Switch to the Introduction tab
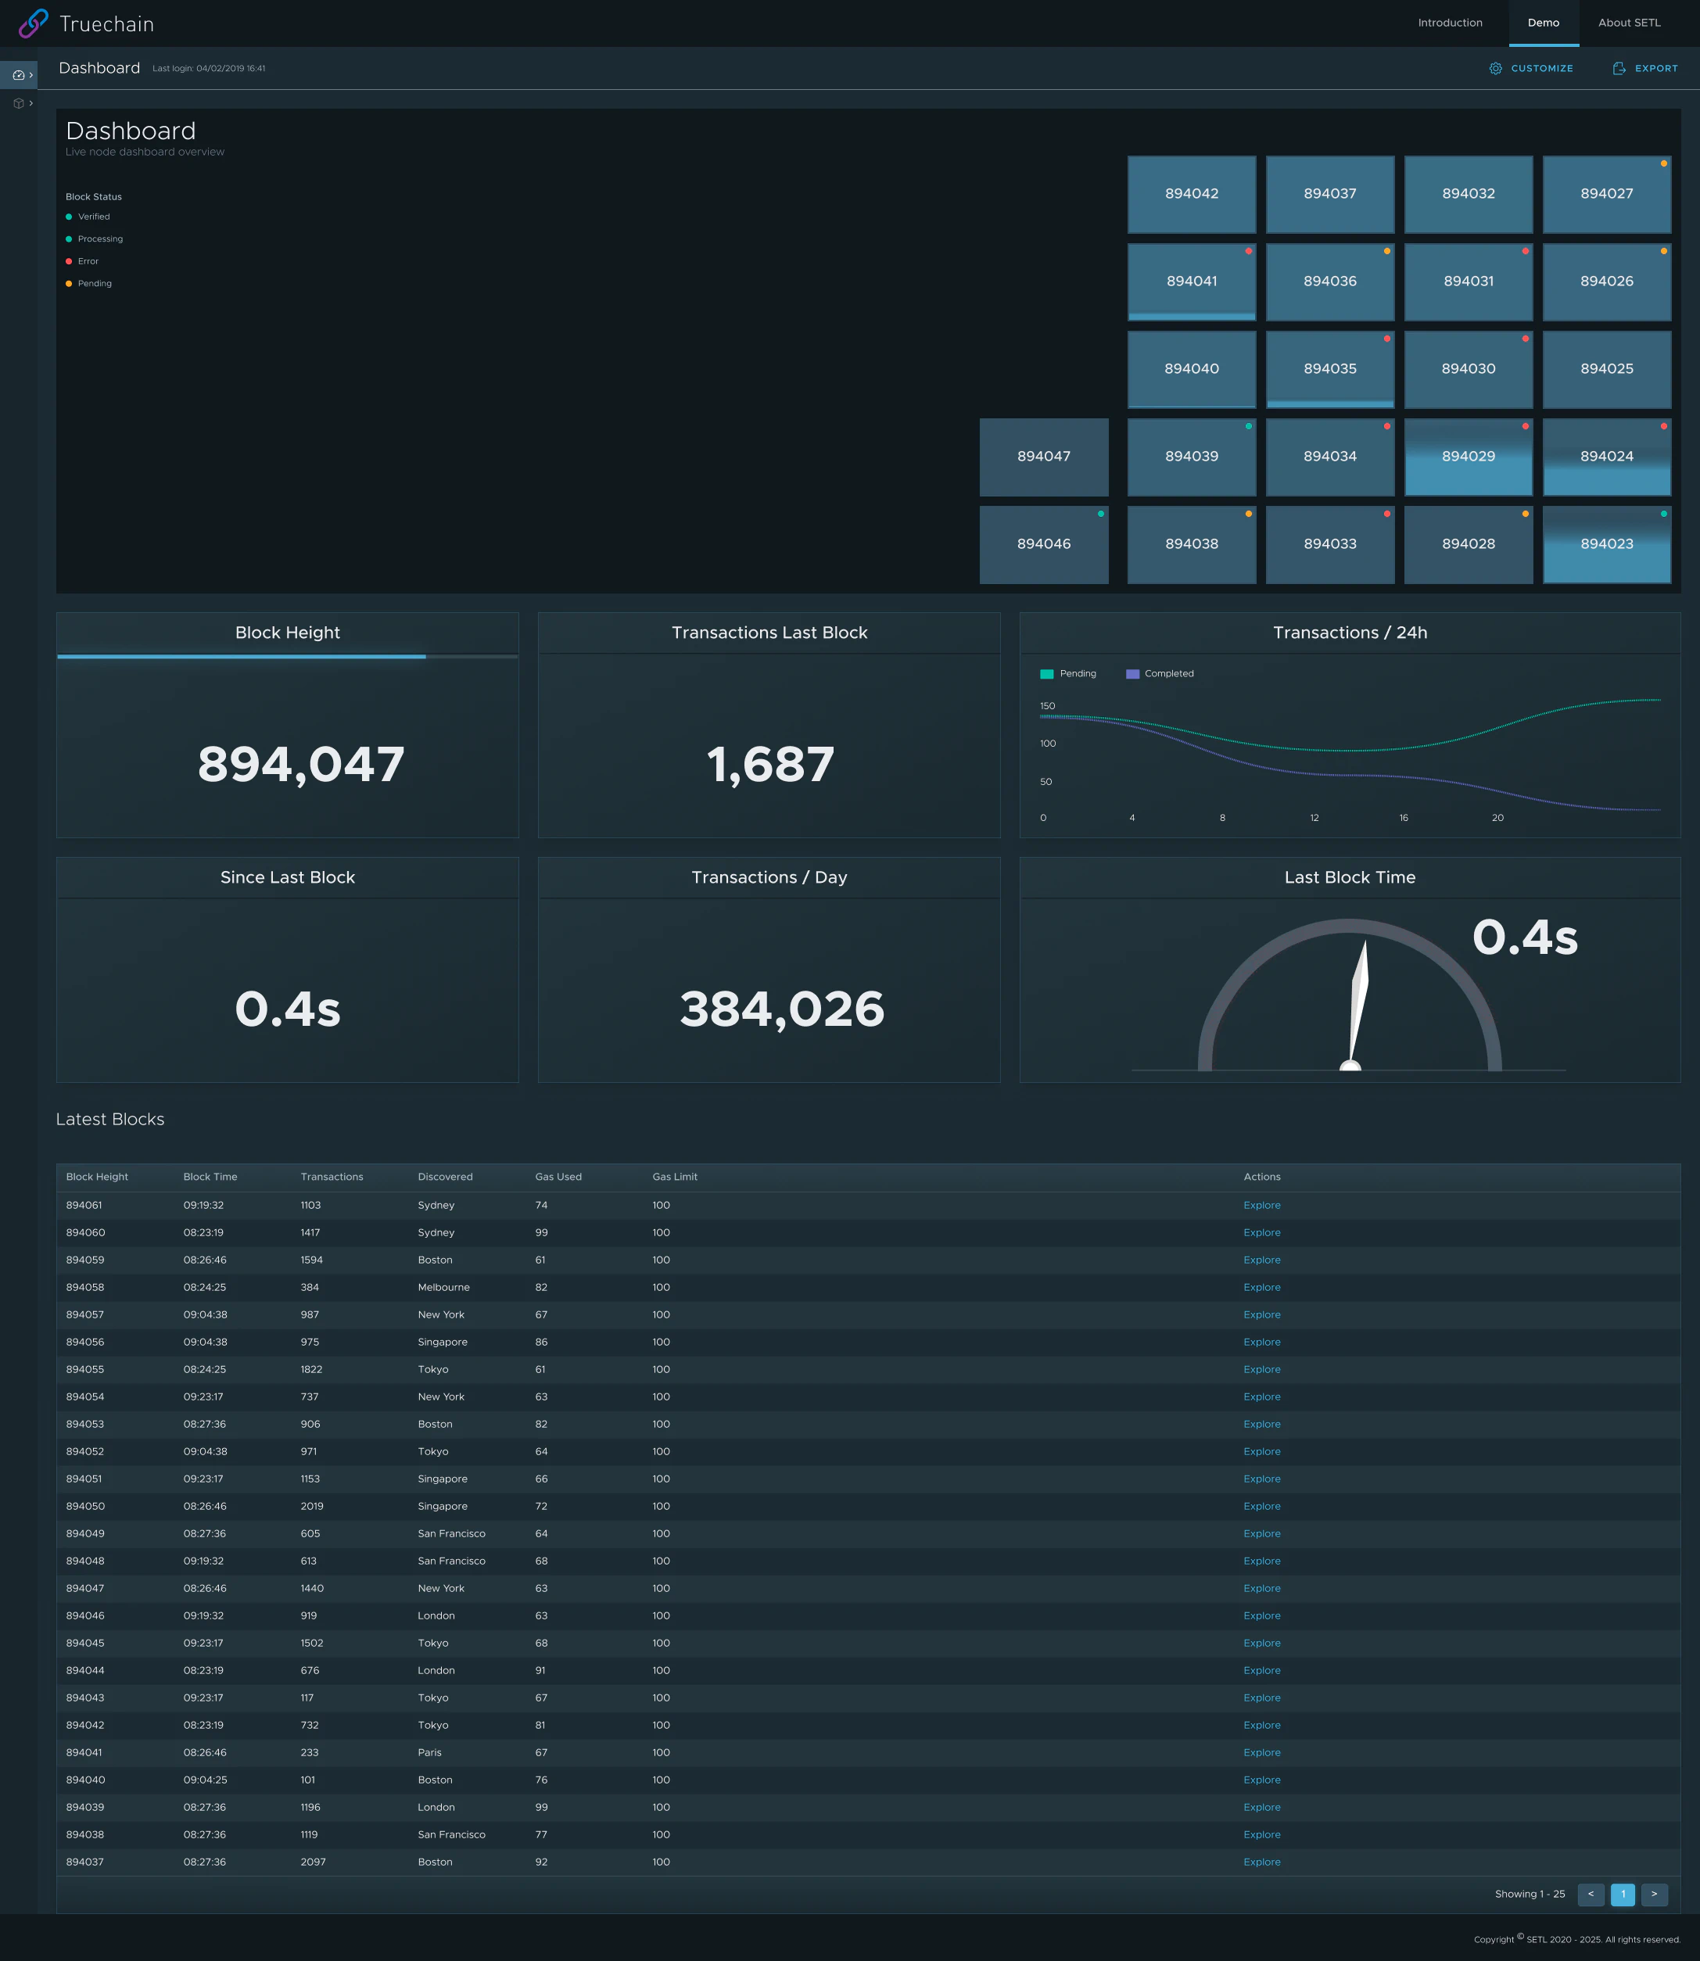Viewport: 1700px width, 1961px height. point(1449,23)
